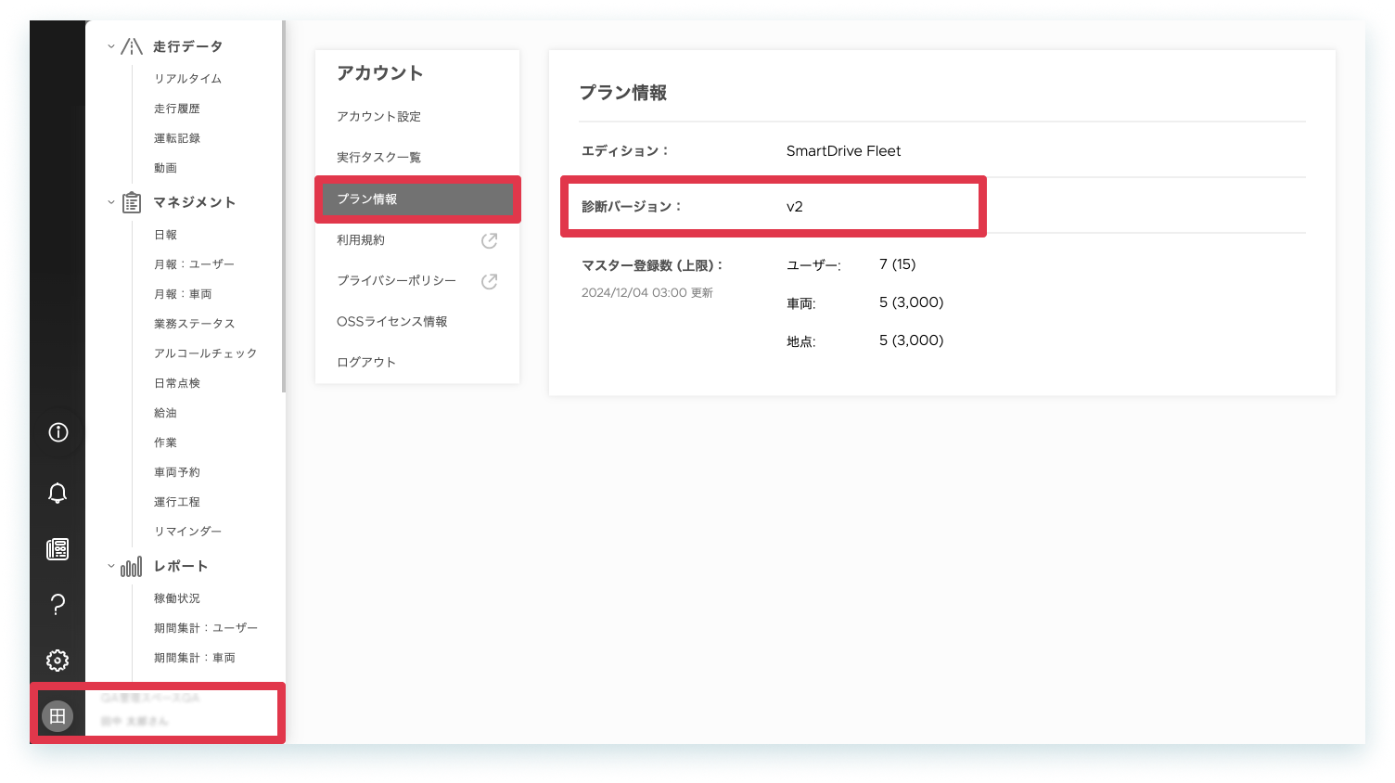Open 稼働状況 report in sidebar
The width and height of the screenshot is (1395, 783).
[x=177, y=598]
